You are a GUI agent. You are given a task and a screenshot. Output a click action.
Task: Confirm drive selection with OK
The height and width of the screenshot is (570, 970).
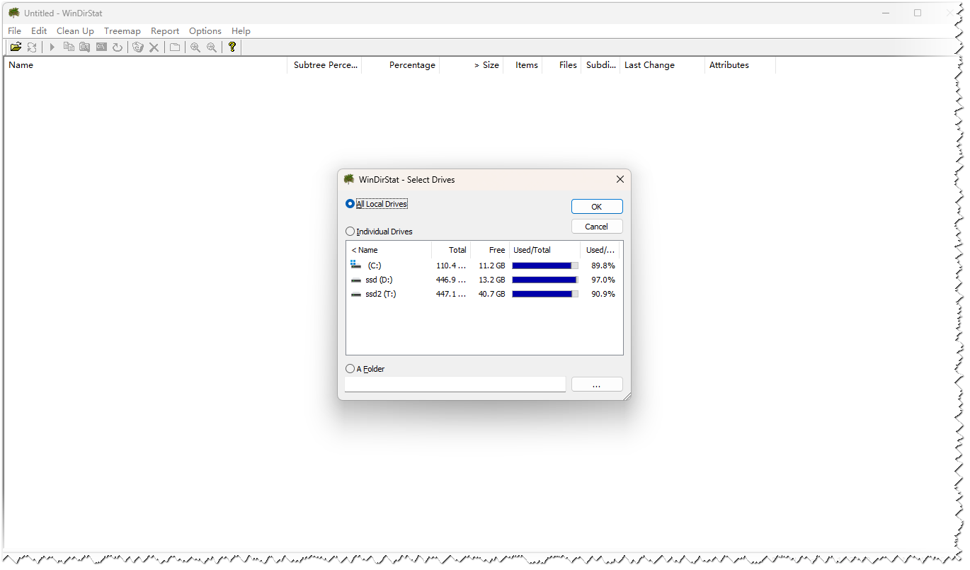pos(597,207)
